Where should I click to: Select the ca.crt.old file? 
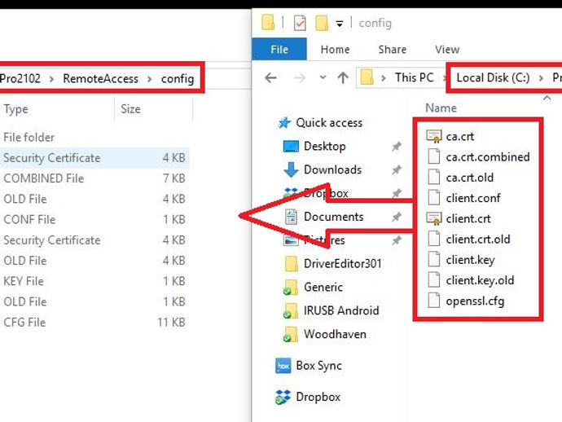[469, 178]
